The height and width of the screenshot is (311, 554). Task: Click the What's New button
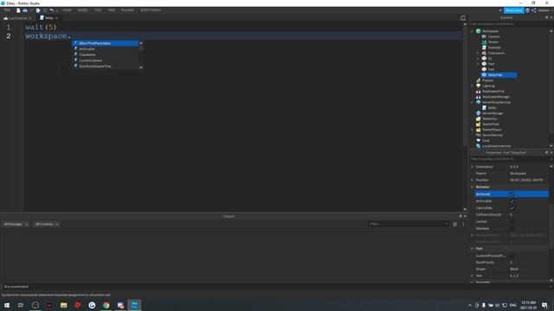click(x=513, y=10)
